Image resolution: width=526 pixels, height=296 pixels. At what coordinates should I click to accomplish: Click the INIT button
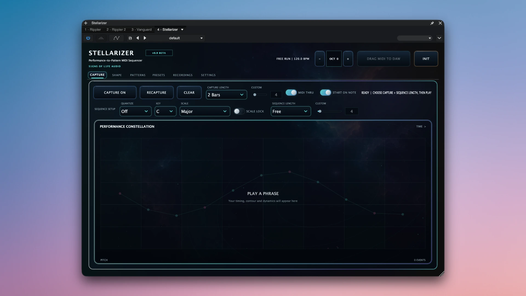pos(426,59)
